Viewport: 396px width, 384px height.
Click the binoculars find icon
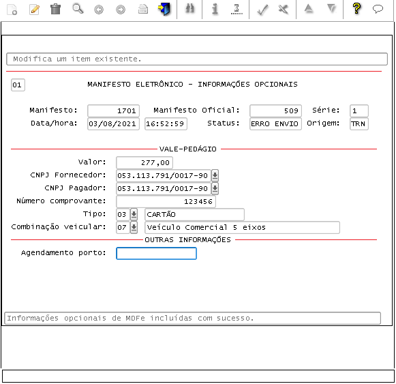pos(189,9)
